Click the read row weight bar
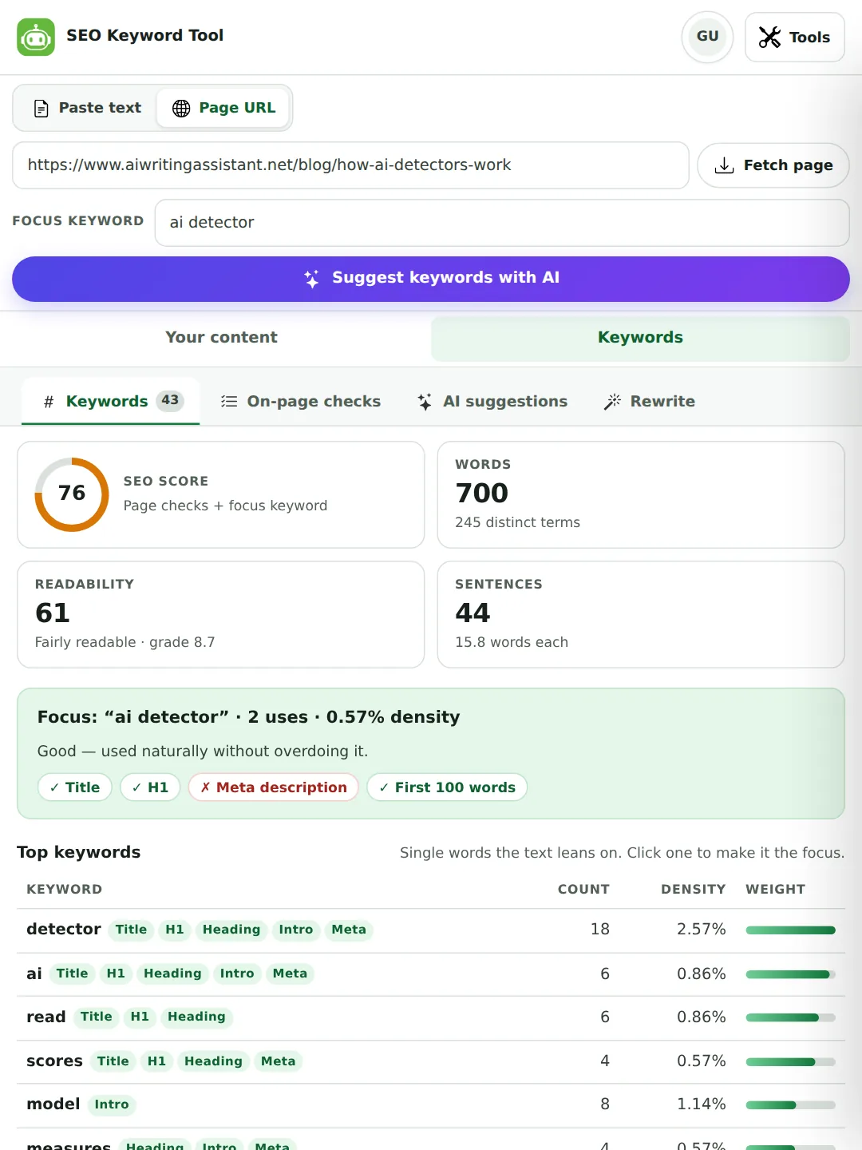 pos(791,1017)
